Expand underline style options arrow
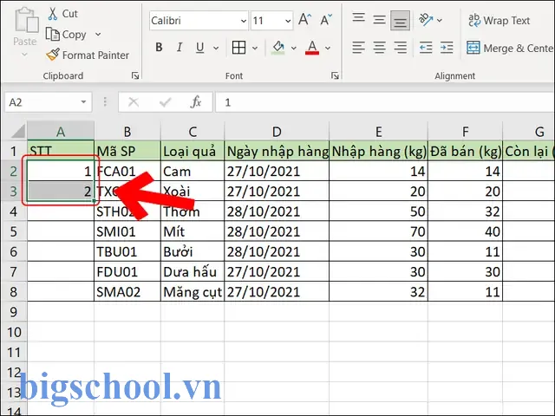Viewport: 555px width, 416px height. (x=216, y=48)
